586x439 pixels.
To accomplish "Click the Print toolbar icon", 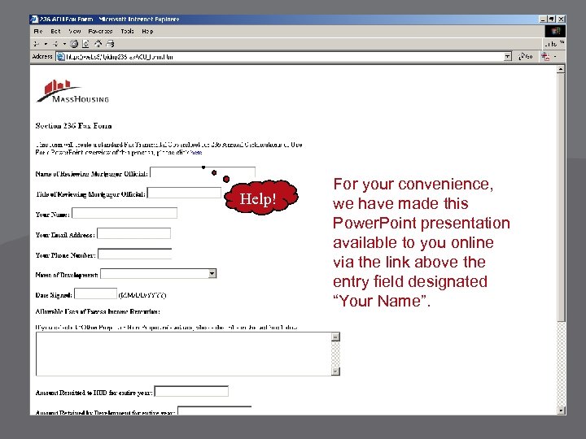I will pyautogui.click(x=110, y=44).
